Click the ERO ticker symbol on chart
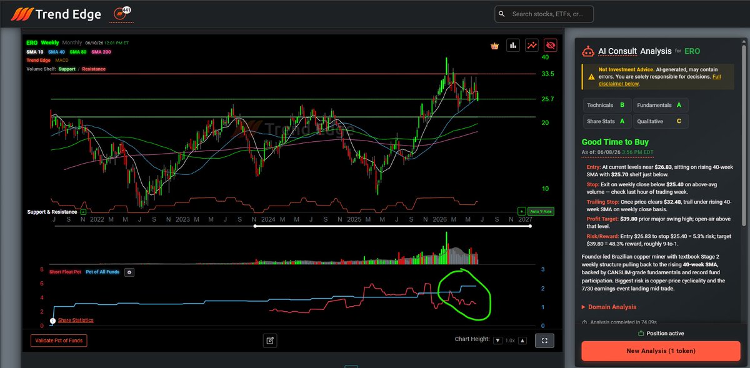The width and height of the screenshot is (750, 368). tap(31, 42)
